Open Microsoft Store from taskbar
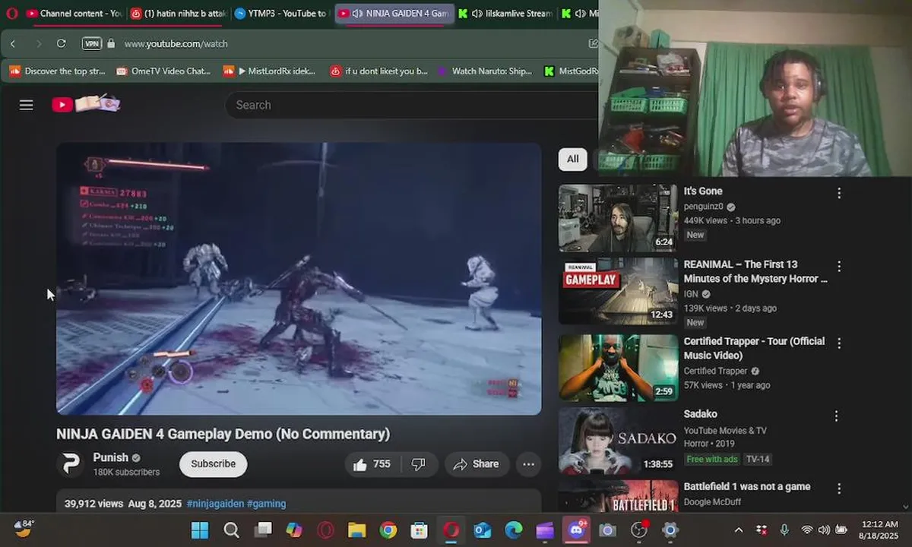The width and height of the screenshot is (912, 547). [x=419, y=530]
